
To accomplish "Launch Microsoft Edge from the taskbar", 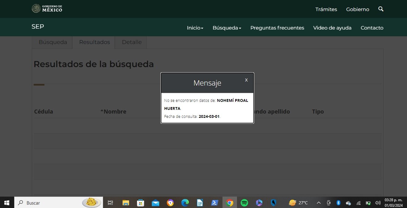I will (185, 203).
